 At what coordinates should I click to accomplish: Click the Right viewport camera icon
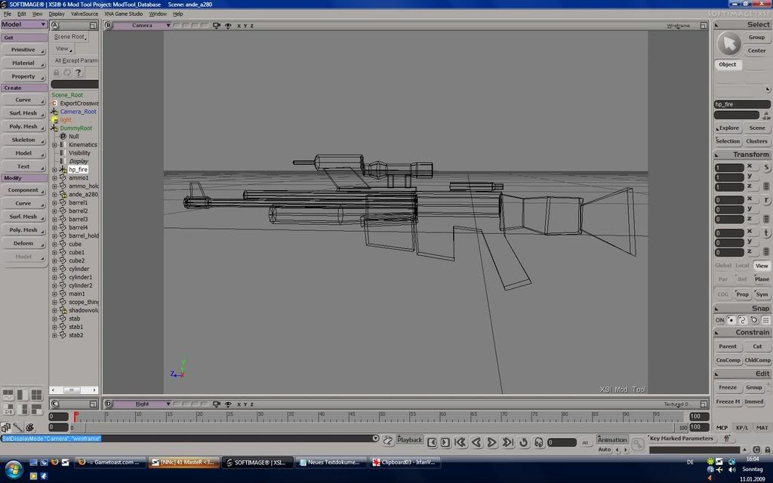(x=217, y=405)
